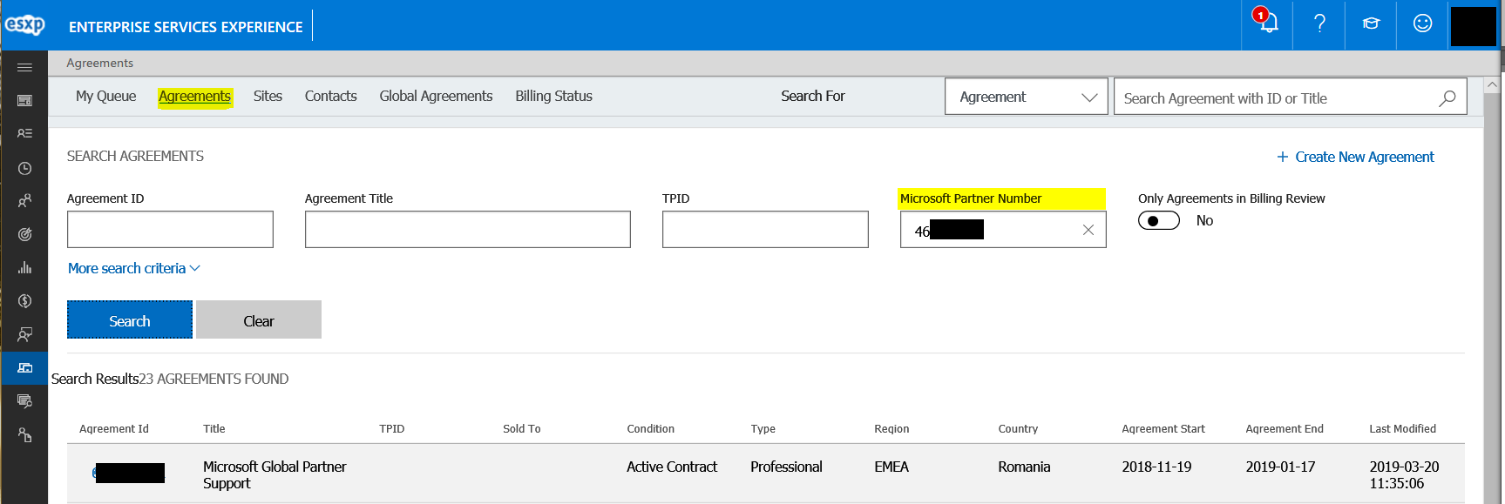
Task: Sort by the Last Modified column header
Action: point(1403,428)
